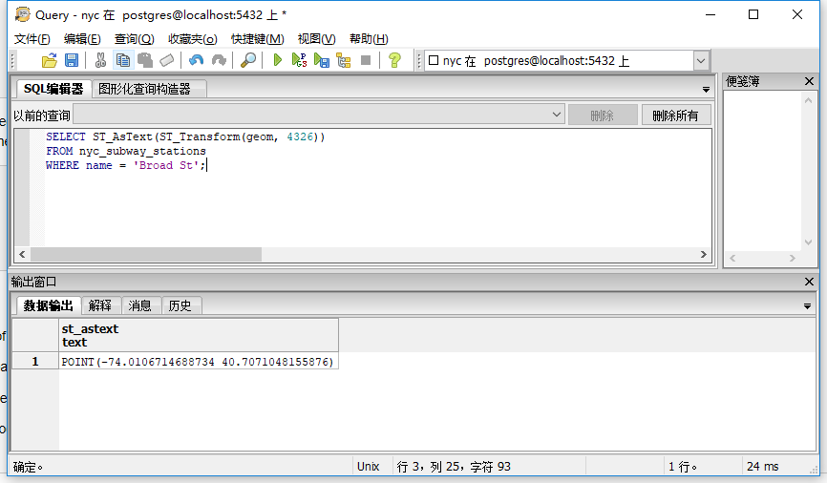Redo the last undone edit

click(219, 61)
